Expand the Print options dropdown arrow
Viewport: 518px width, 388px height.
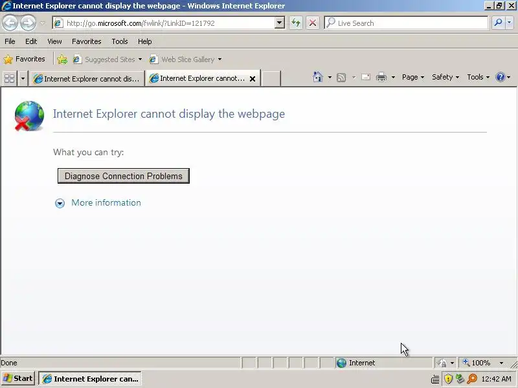(x=393, y=77)
